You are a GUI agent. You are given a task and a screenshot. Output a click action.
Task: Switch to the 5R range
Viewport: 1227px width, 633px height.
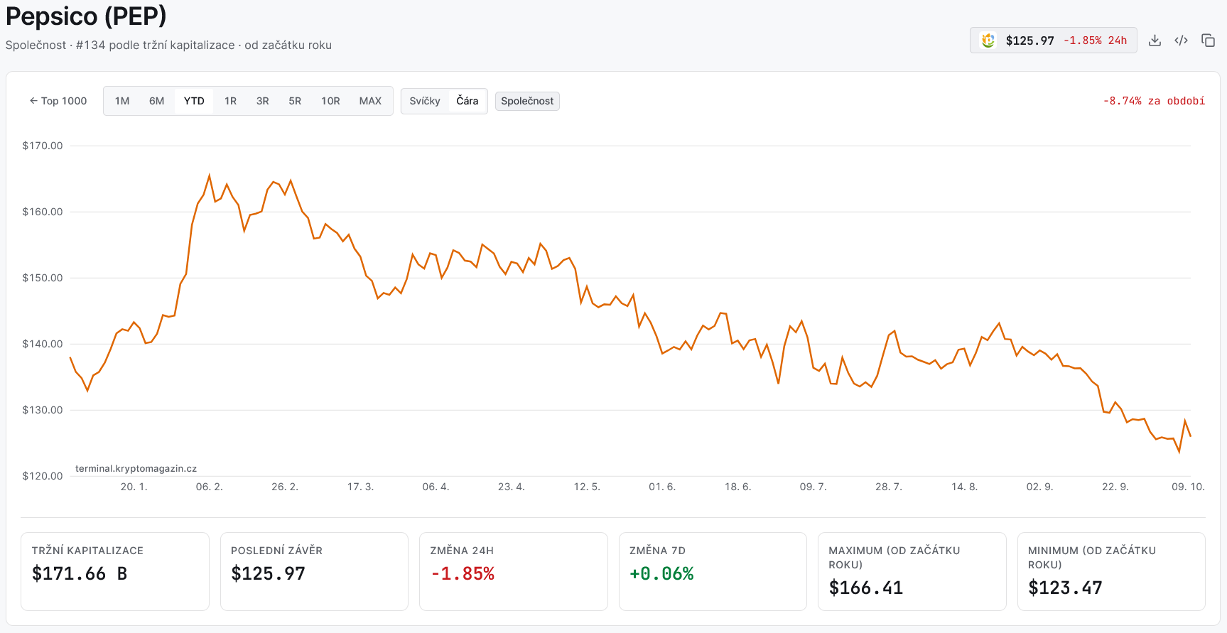click(295, 101)
